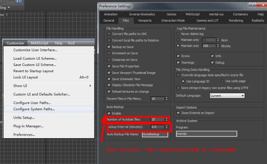Toggle Save File Properties checkbox
Image resolution: width=267 pixels, height=164 pixels.
point(109,66)
